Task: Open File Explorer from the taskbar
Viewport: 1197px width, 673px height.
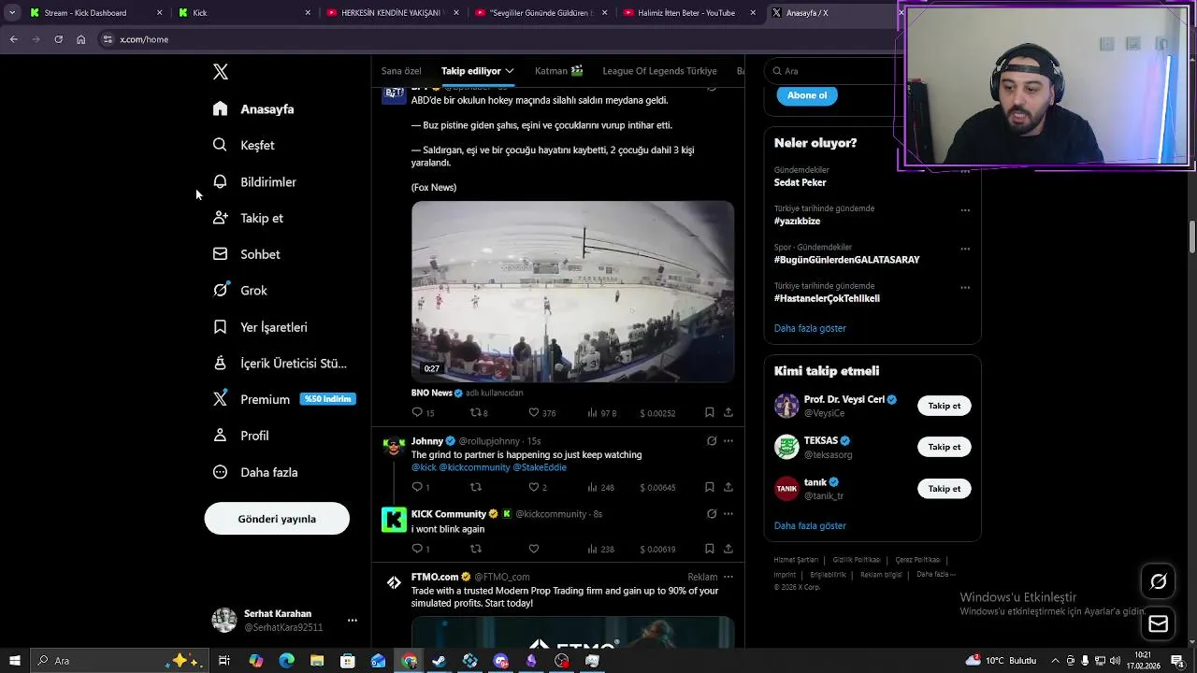Action: [317, 661]
